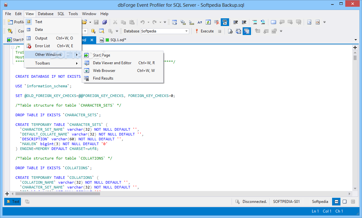Click the vertical scrollbar down arrow
This screenshot has height=218, width=362.
[355, 188]
